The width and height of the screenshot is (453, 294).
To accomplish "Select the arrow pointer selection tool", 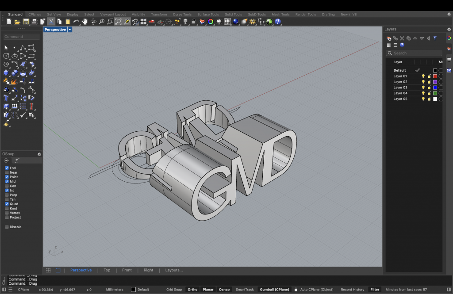I will coord(6,48).
